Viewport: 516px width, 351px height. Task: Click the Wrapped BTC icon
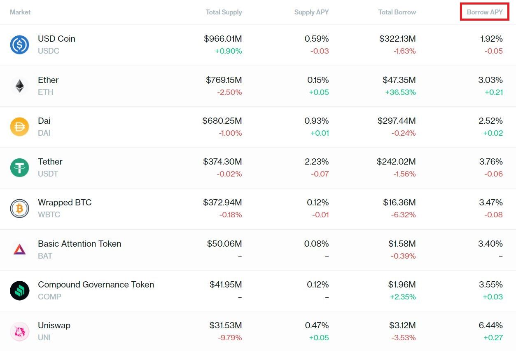(19, 208)
